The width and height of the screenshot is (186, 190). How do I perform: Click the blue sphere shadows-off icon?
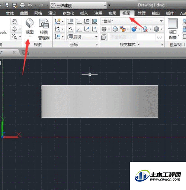click(x=134, y=29)
